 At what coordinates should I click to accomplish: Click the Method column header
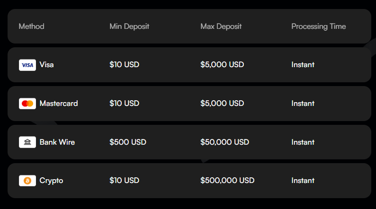pyautogui.click(x=31, y=26)
